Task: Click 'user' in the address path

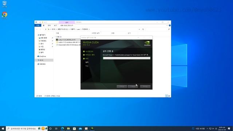Action: click(x=78, y=29)
